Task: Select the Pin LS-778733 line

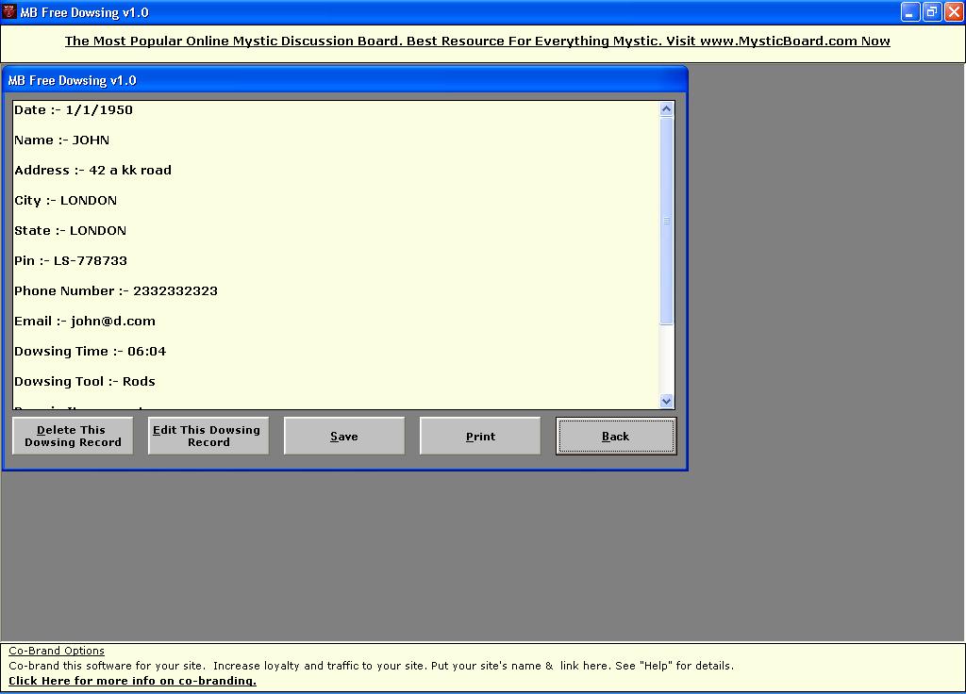Action: 71,261
